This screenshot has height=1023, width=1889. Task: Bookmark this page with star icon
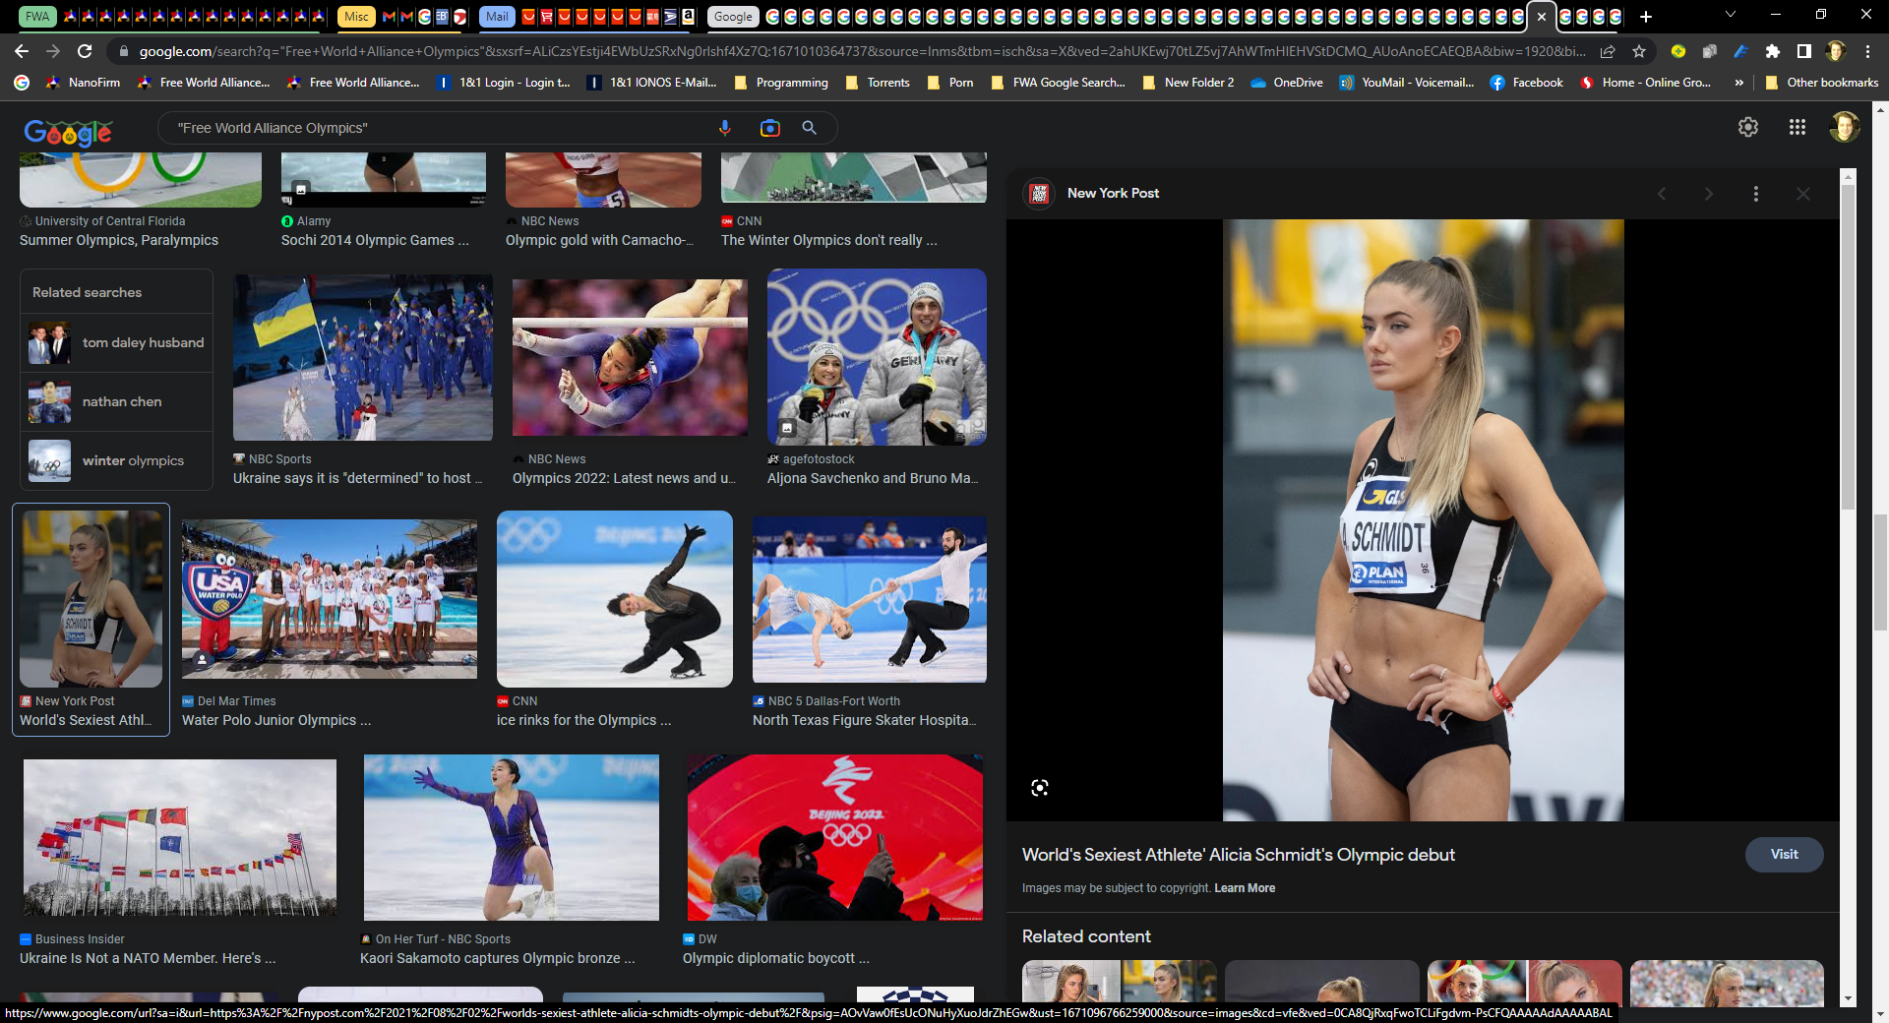click(1639, 51)
